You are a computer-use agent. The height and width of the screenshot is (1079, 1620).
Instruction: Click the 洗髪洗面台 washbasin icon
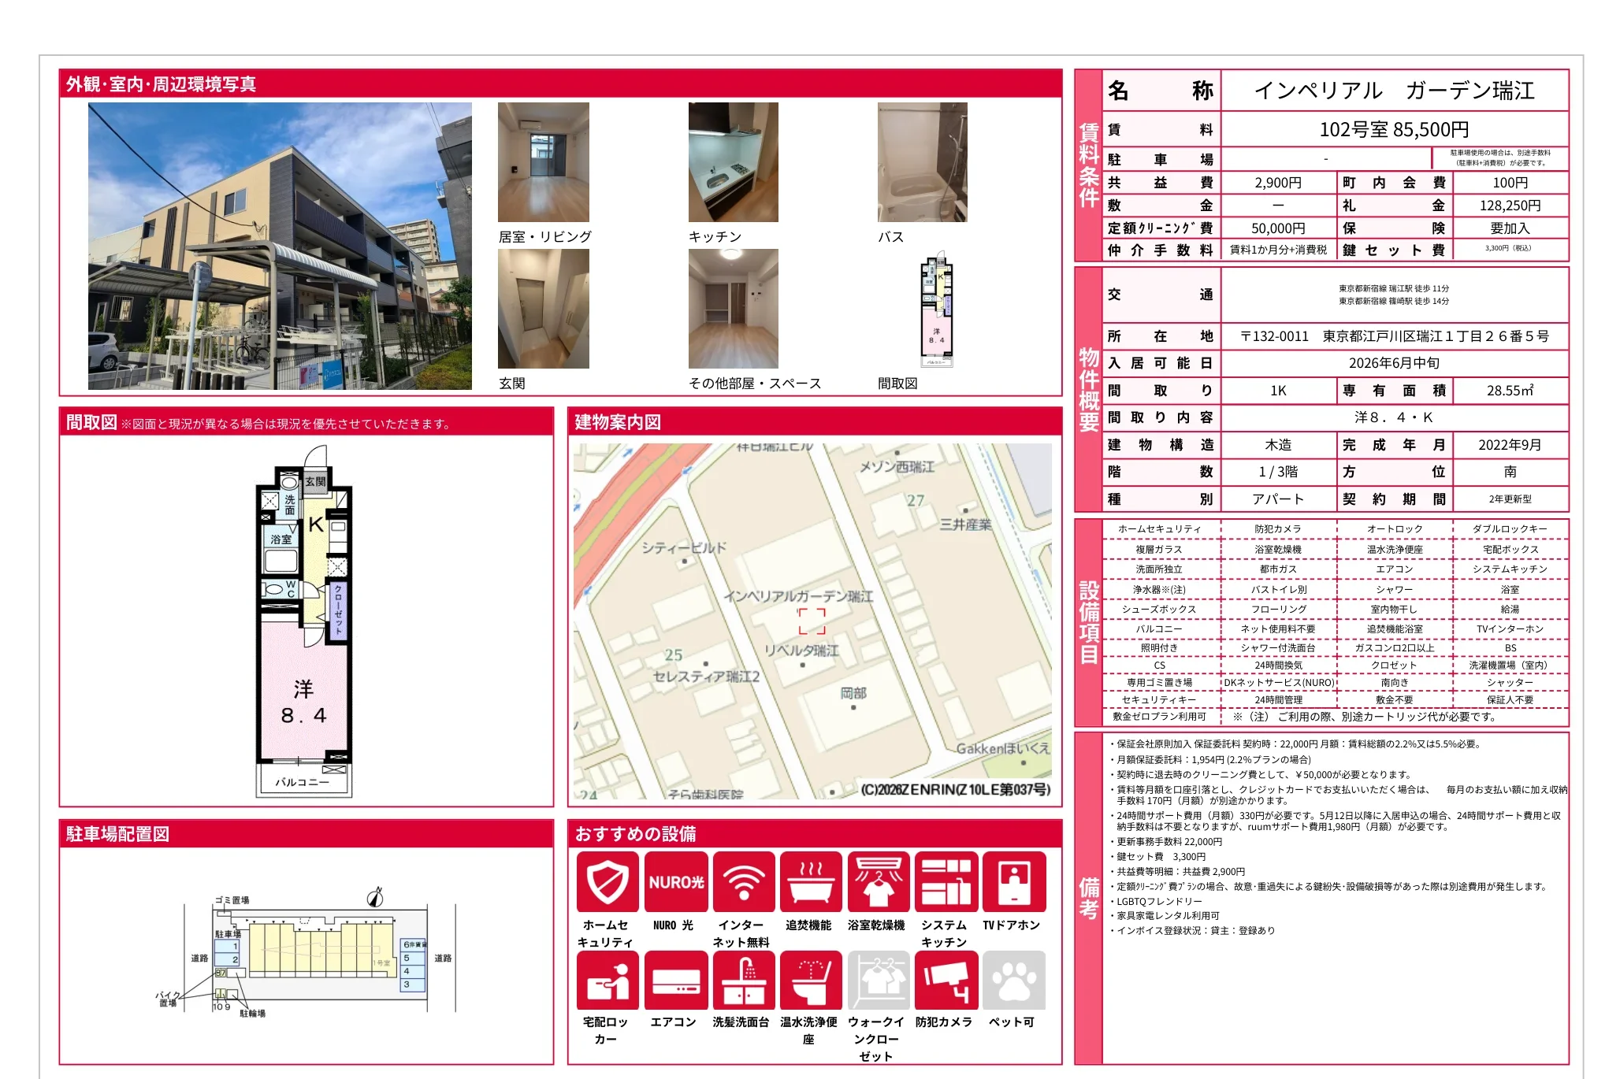743,981
